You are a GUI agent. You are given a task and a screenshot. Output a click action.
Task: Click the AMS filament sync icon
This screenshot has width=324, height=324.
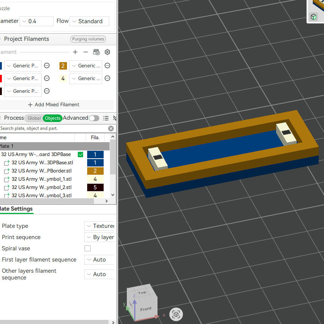(x=96, y=52)
